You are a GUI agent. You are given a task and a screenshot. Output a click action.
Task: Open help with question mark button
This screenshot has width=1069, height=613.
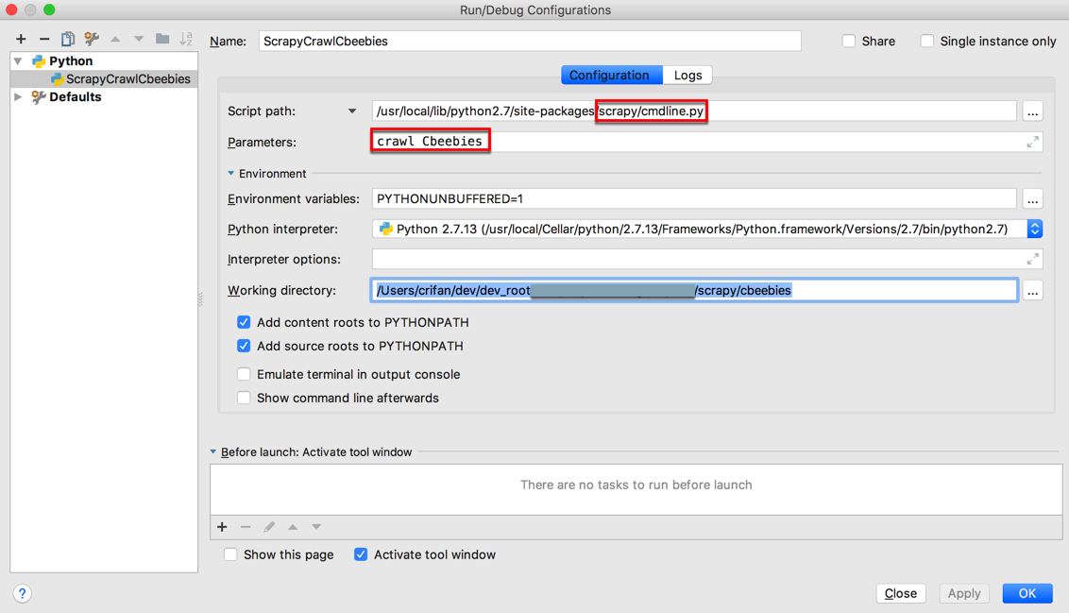click(22, 593)
